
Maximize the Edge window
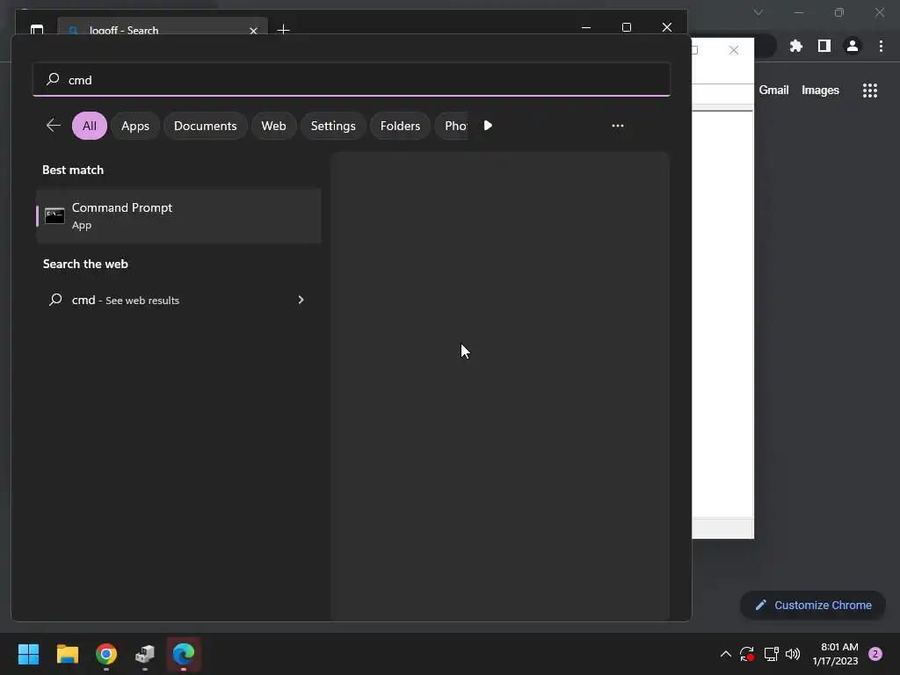pos(626,27)
